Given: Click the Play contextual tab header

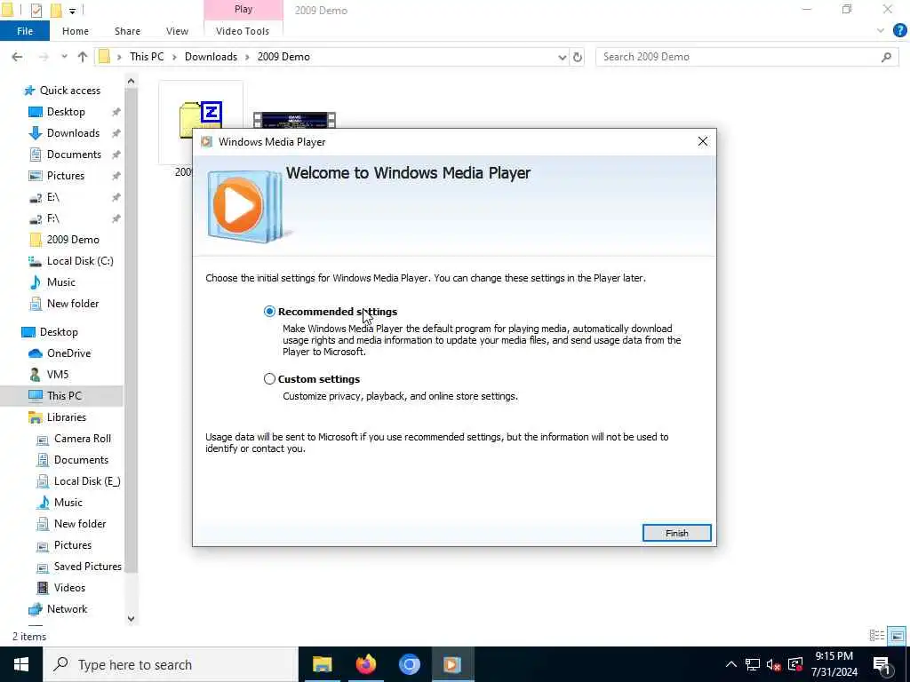Looking at the screenshot, I should 243,9.
